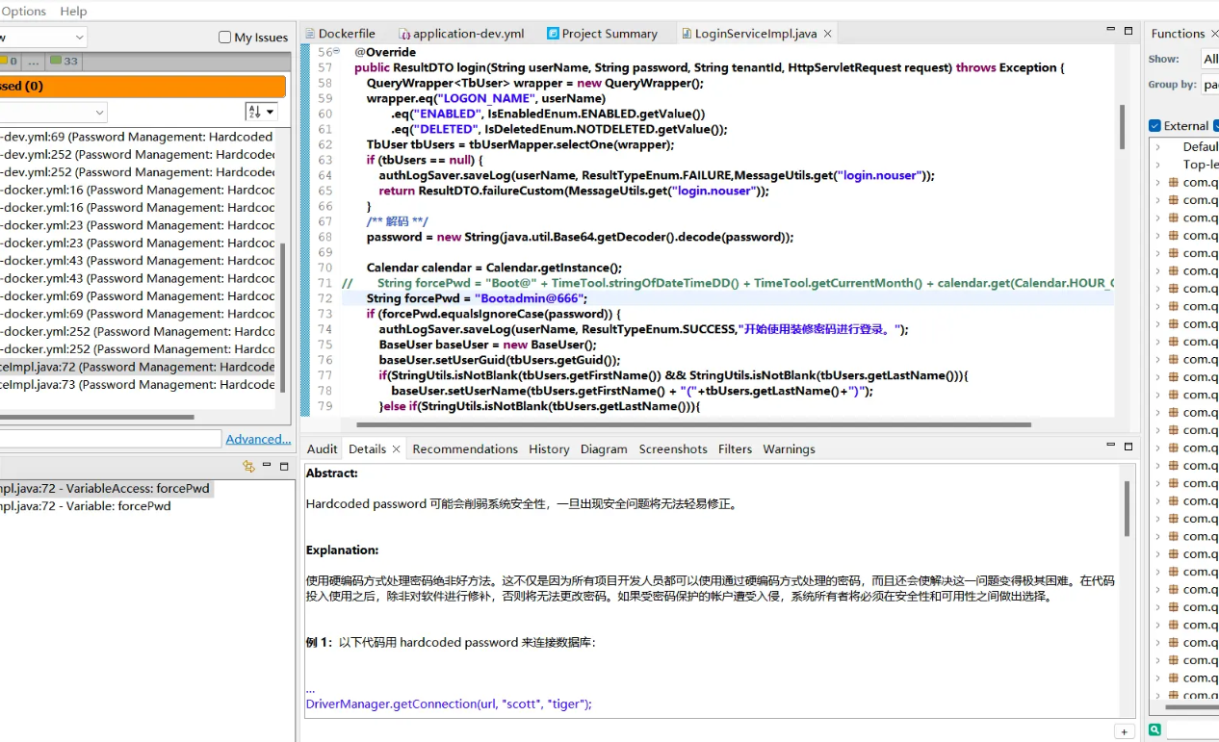This screenshot has height=742, width=1219.
Task: Switch to the Project Summary tab
Action: pos(603,34)
